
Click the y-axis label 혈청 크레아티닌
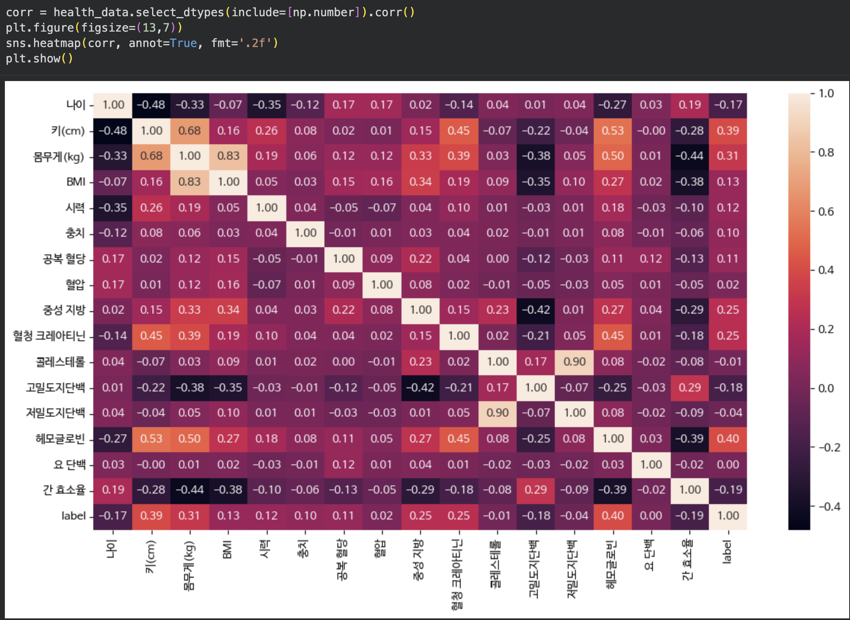click(49, 336)
